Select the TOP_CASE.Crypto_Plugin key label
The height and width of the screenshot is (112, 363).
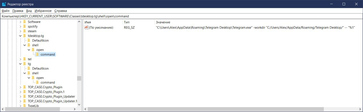45,87
